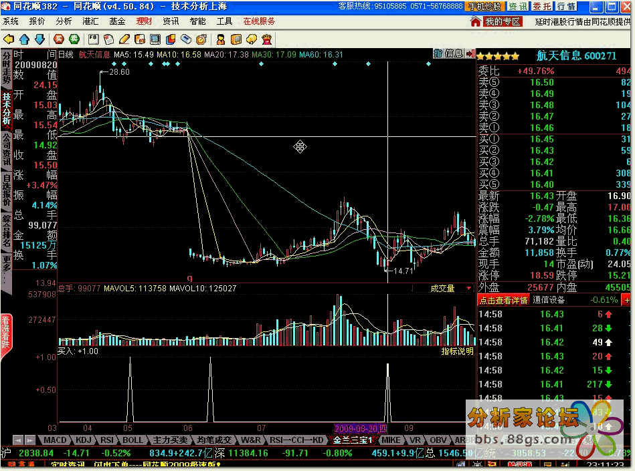Switch to the BOLL indicator tab
Viewport: 635px width, 471px height.
point(133,440)
